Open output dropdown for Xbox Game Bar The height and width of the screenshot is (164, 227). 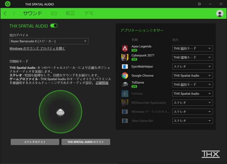tap(193, 120)
